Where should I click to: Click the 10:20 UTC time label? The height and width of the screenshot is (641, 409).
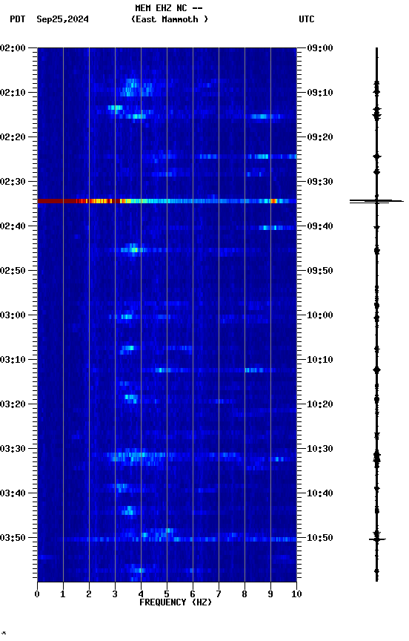[x=320, y=404]
